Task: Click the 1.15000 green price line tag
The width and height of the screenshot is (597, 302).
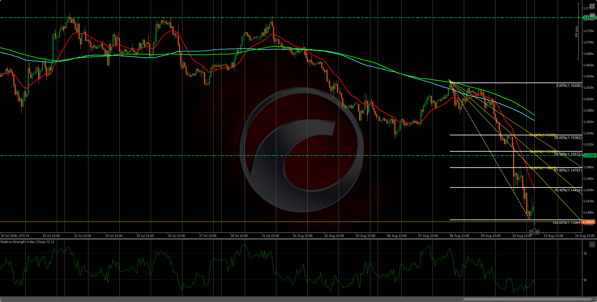Action: 589,156
